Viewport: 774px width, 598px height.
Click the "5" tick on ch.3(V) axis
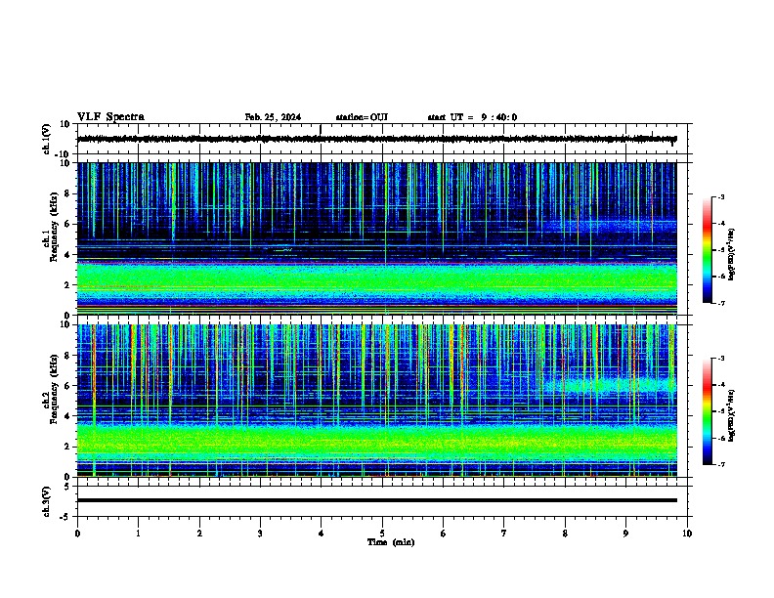[x=68, y=487]
